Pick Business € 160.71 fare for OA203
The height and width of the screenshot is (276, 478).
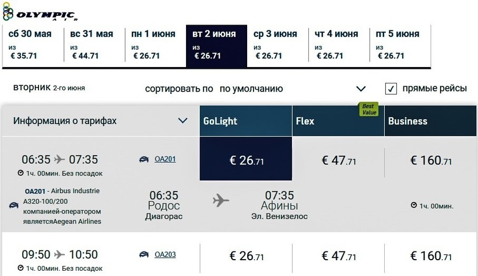tap(431, 256)
